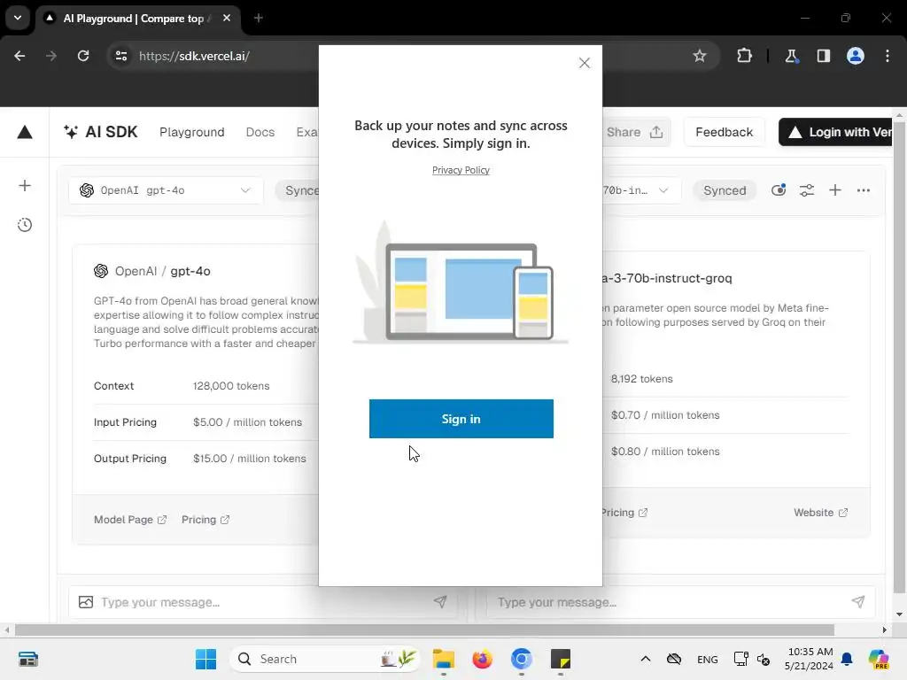This screenshot has width=907, height=680.
Task: Open the Pricing link on Llama card
Action: (x=624, y=513)
